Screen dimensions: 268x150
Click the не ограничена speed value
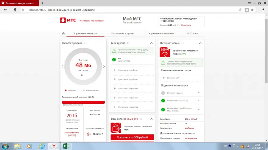click(191, 138)
